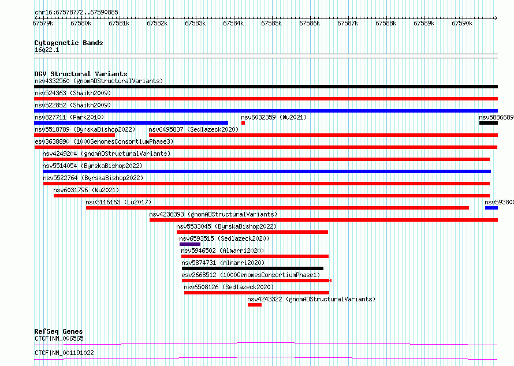Click the 67590k ruler tick label

pos(462,24)
